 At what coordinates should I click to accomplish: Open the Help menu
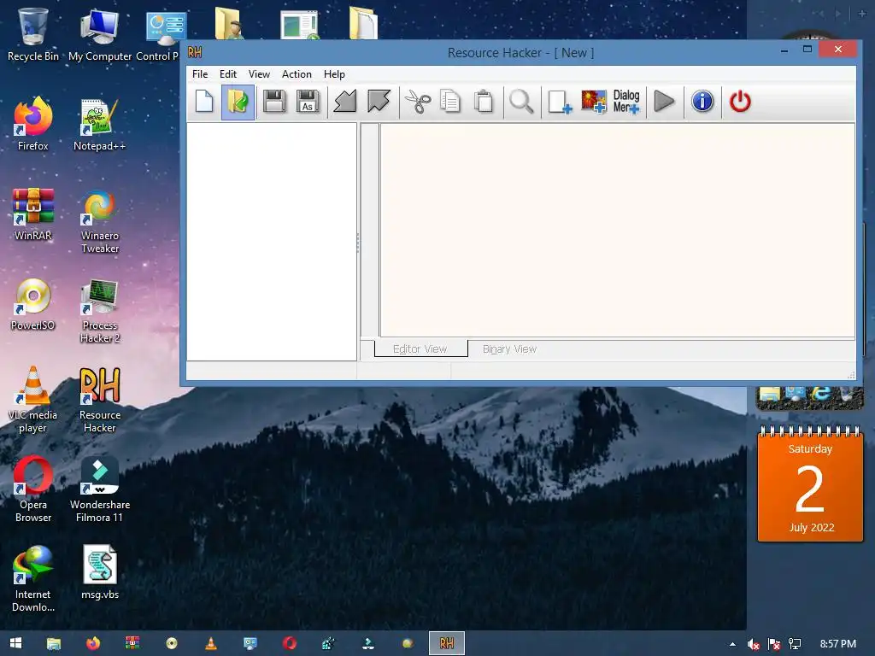pyautogui.click(x=334, y=74)
